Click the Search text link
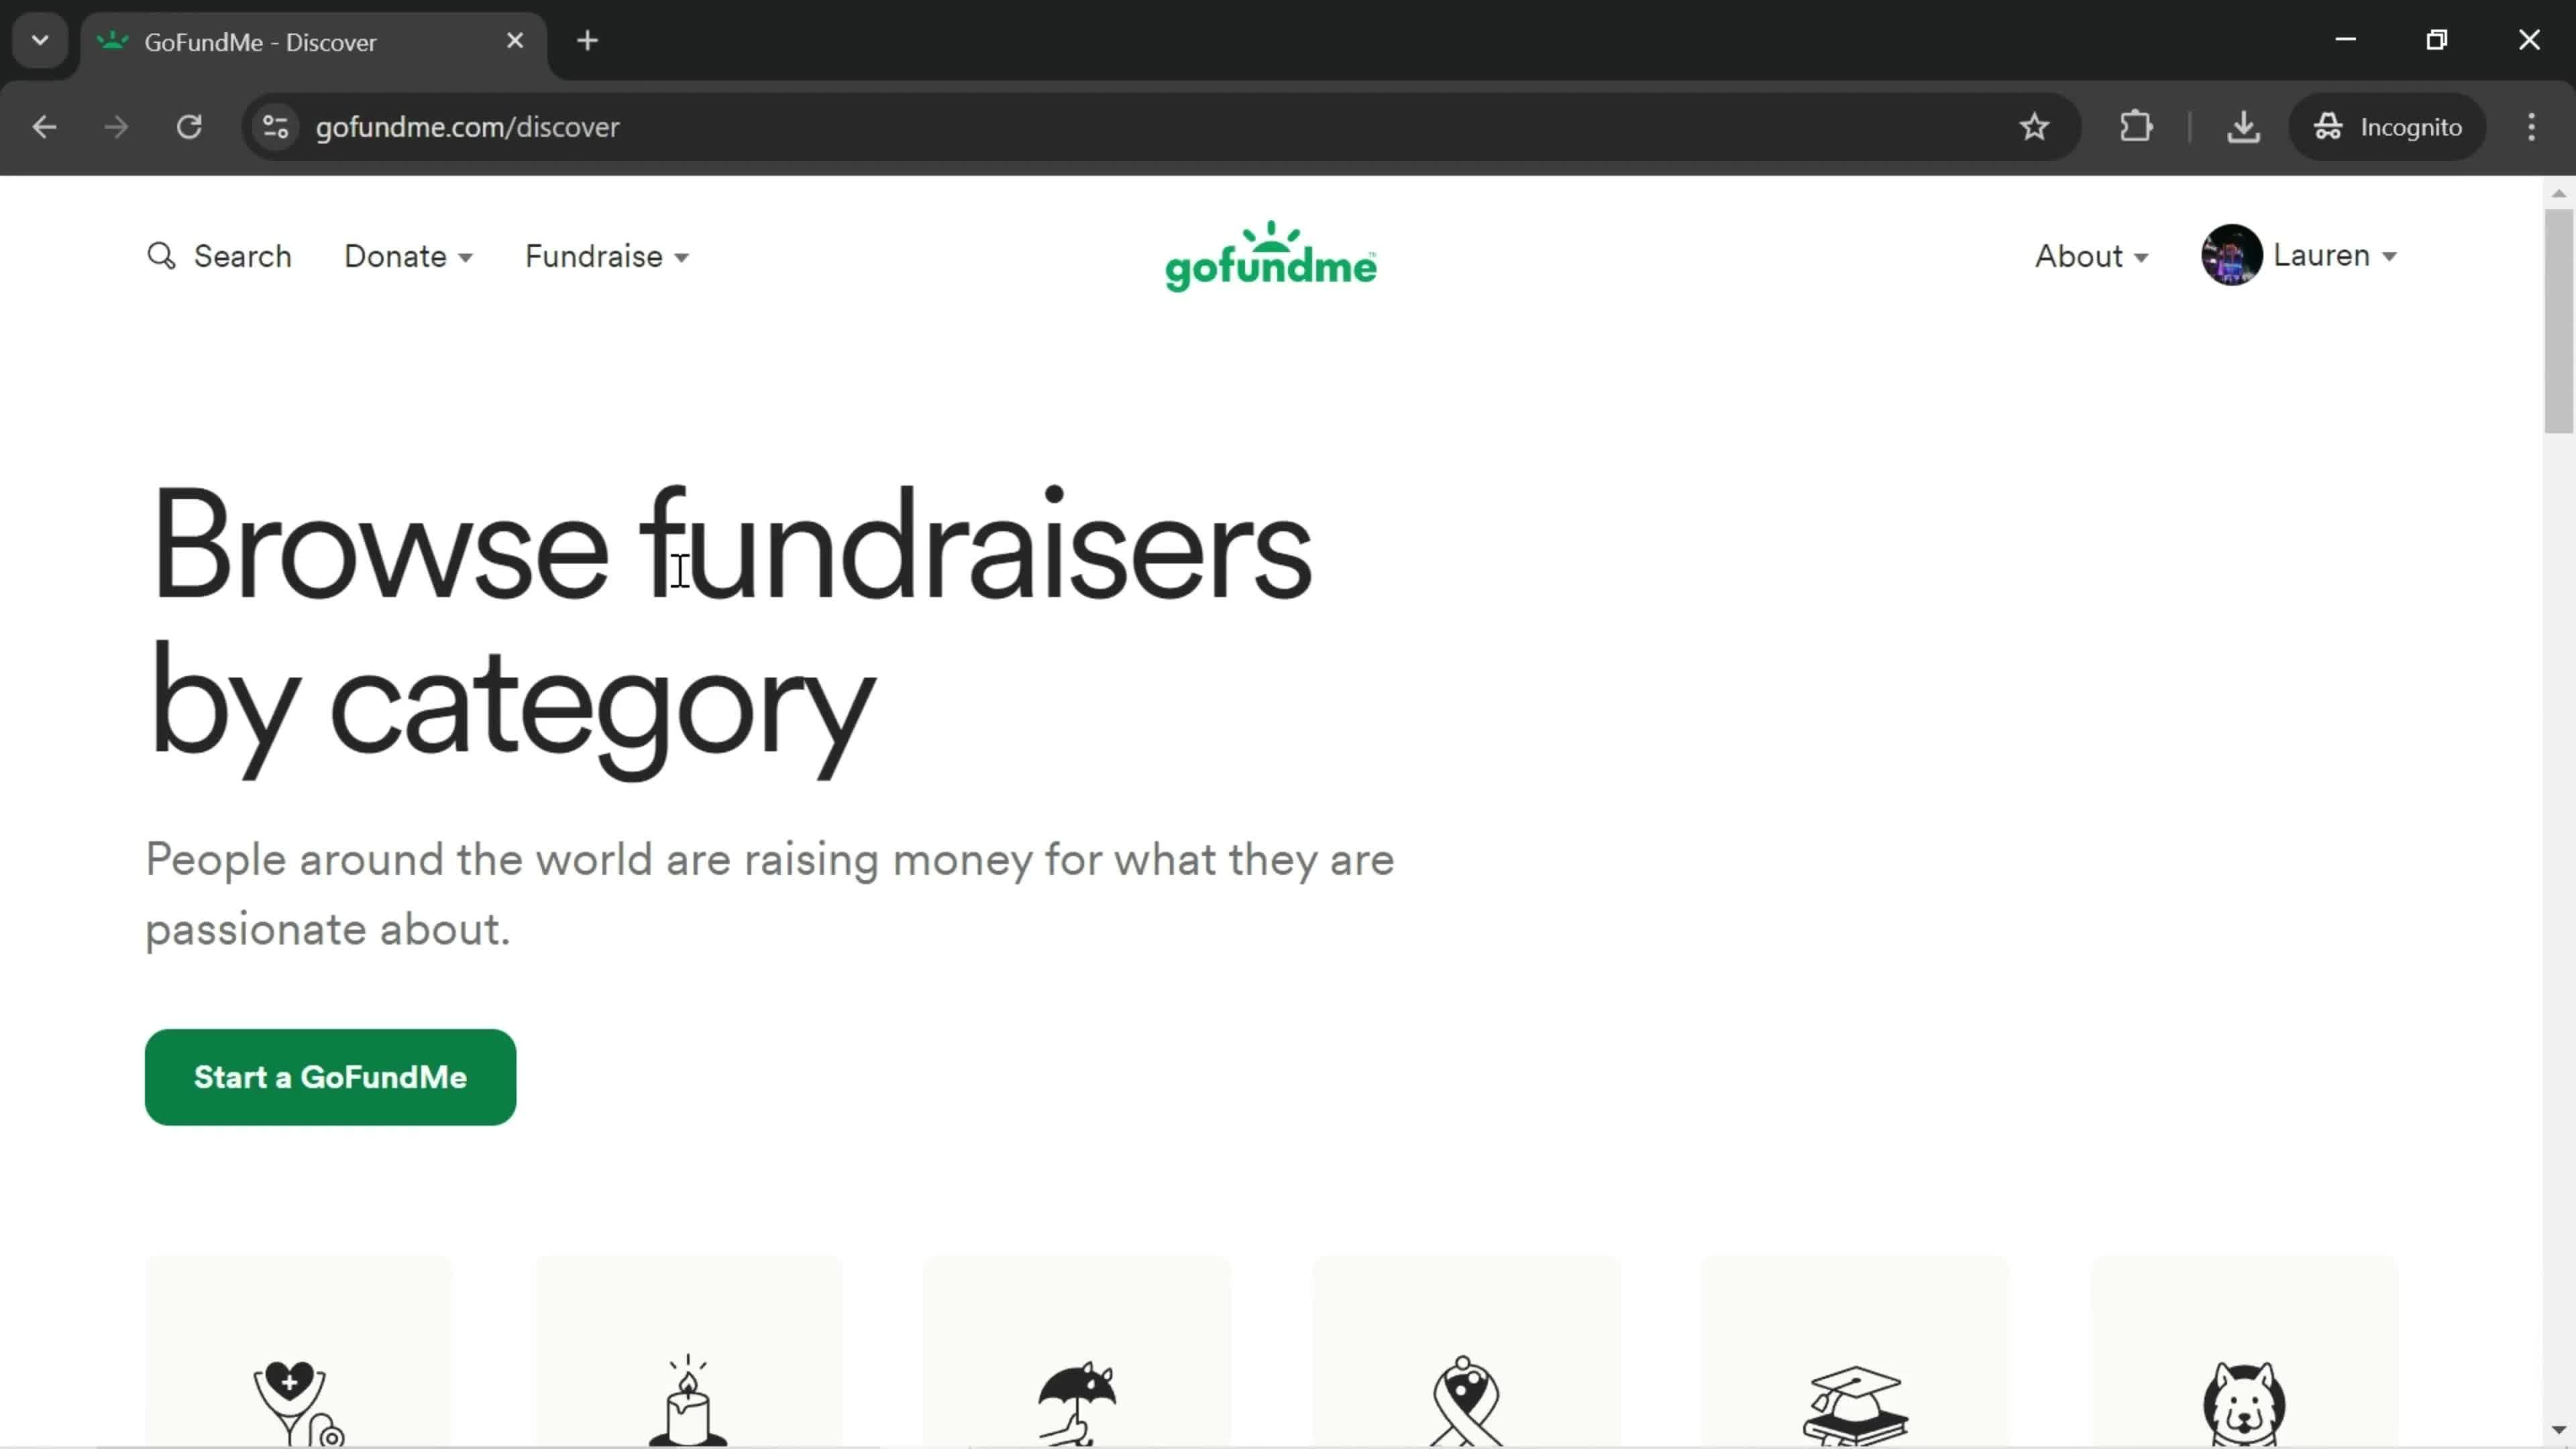 pos(219,255)
